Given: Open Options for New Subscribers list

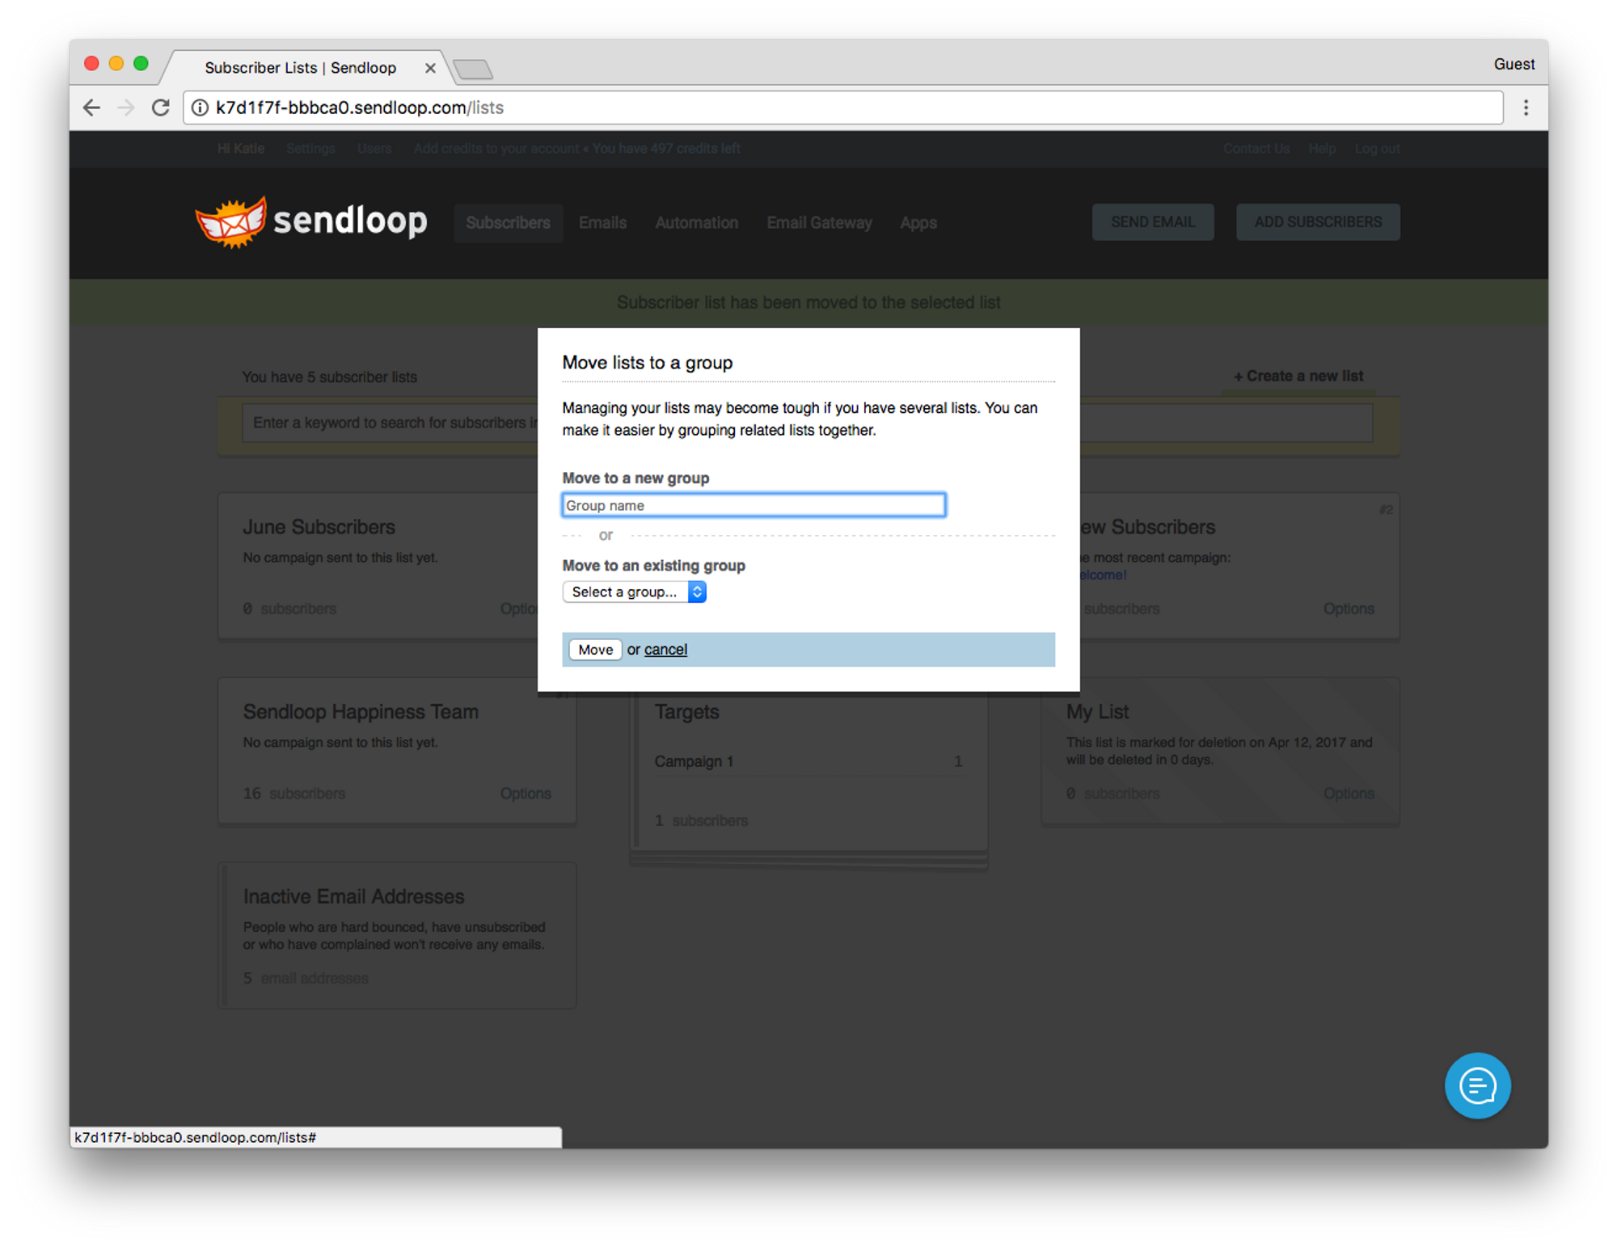Looking at the screenshot, I should (x=1349, y=609).
